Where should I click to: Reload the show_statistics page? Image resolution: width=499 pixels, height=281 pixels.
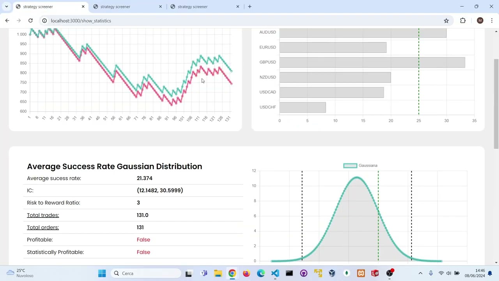tap(30, 21)
